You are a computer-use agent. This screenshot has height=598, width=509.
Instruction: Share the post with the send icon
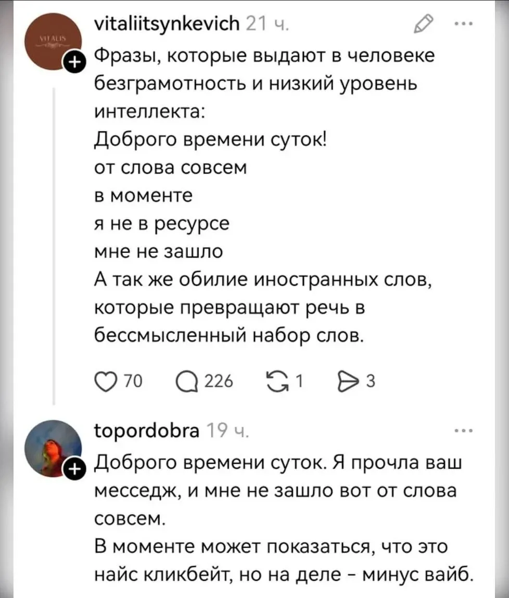tap(351, 381)
